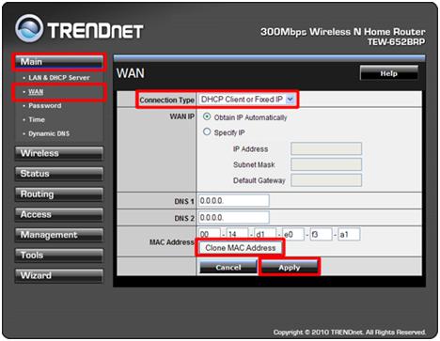Click the MAC field containing e0
The height and width of the screenshot is (341, 440).
click(293, 234)
